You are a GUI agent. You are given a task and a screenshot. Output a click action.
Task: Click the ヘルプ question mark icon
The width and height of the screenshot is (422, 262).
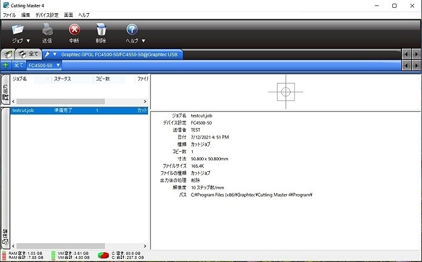point(132,30)
